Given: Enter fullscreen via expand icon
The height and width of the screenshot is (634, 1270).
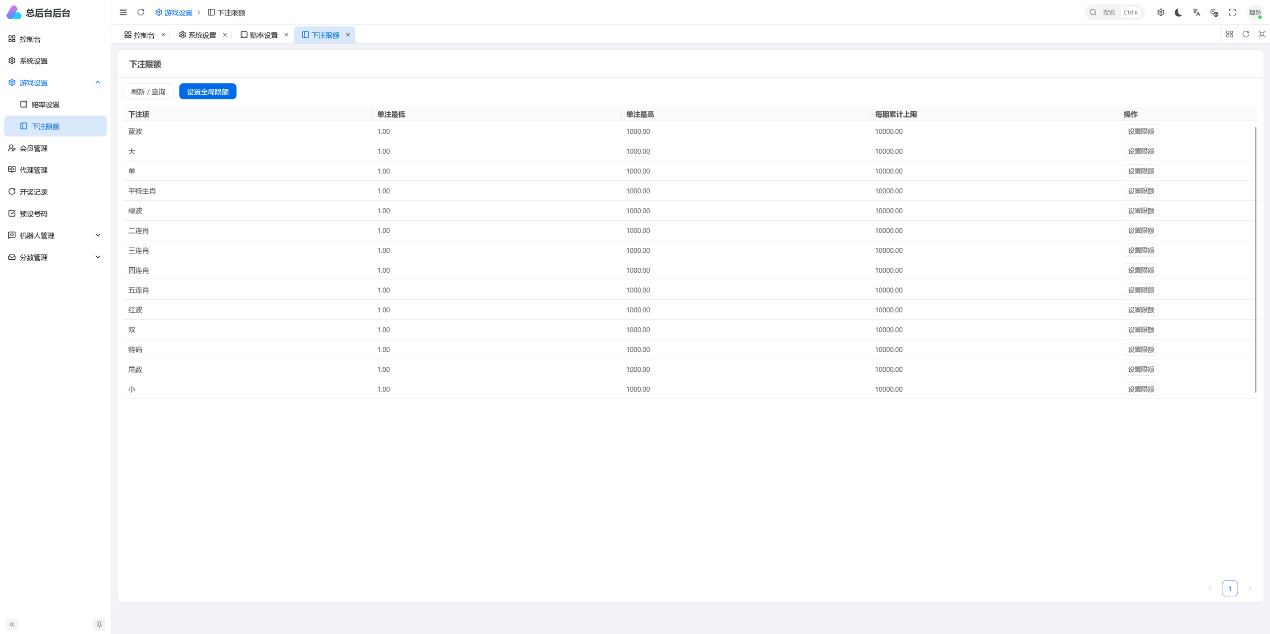Looking at the screenshot, I should click(1232, 12).
